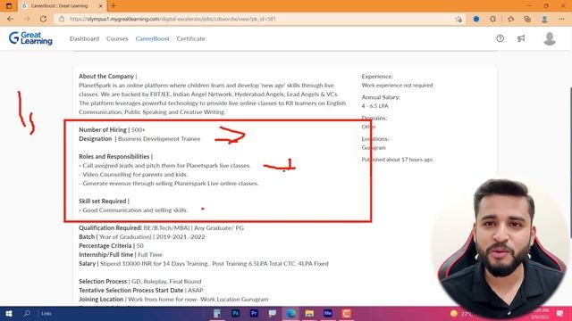Switch to Microsoft Edge in taskbar
Image resolution: width=572 pixels, height=321 pixels.
290,313
